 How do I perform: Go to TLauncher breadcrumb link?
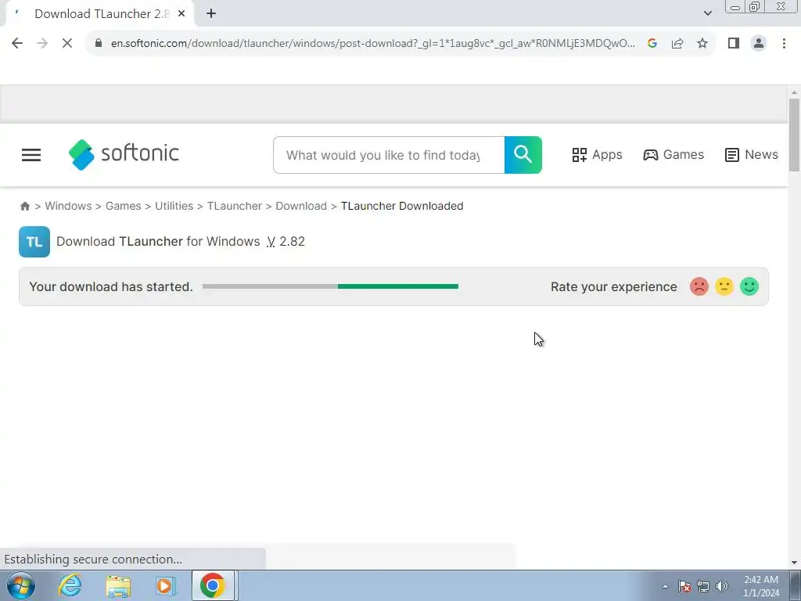(235, 206)
